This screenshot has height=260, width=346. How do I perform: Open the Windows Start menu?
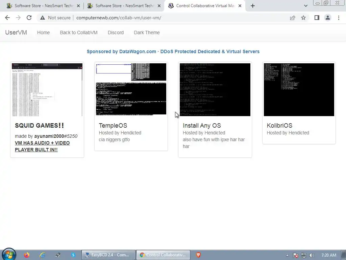9,255
